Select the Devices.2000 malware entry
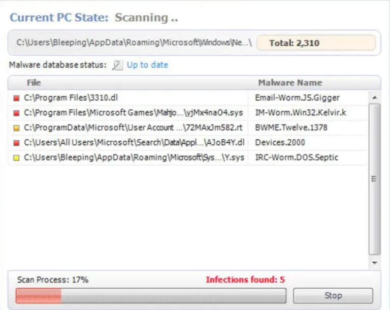This screenshot has height=310, width=390. pos(188,143)
